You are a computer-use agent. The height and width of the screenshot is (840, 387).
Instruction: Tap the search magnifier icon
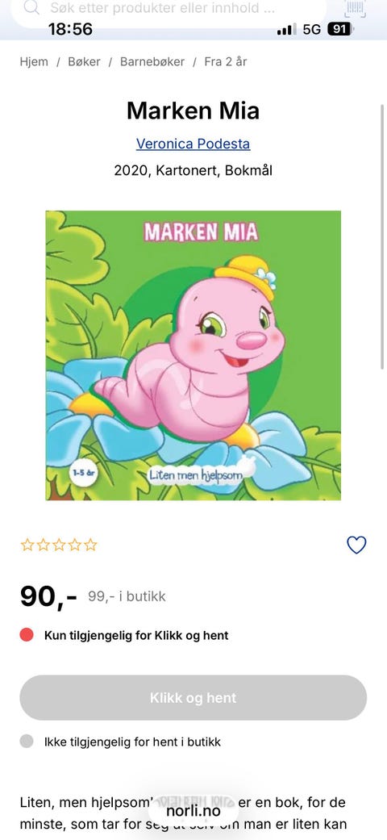pos(31,7)
